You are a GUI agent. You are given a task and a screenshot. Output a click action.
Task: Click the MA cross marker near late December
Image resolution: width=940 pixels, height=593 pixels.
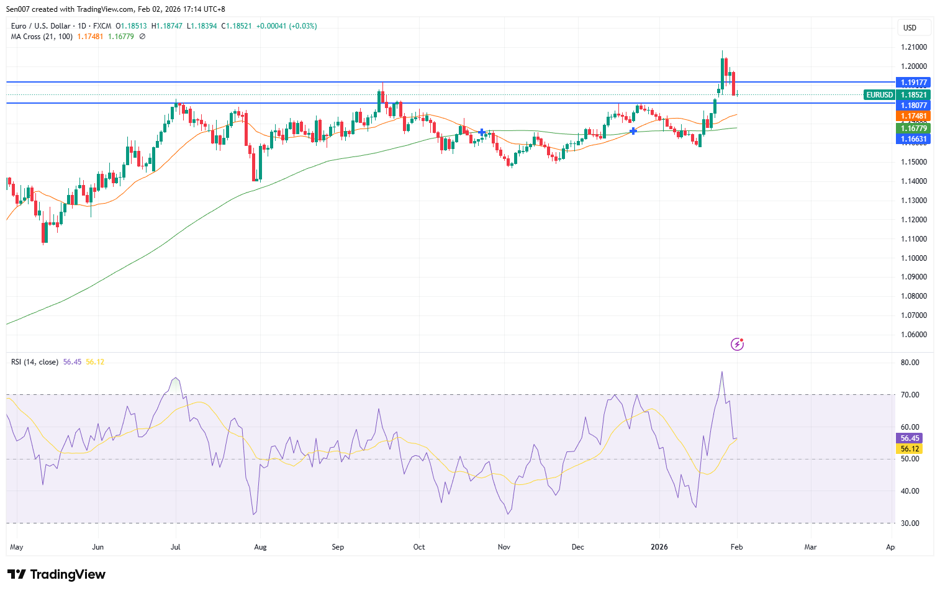633,131
